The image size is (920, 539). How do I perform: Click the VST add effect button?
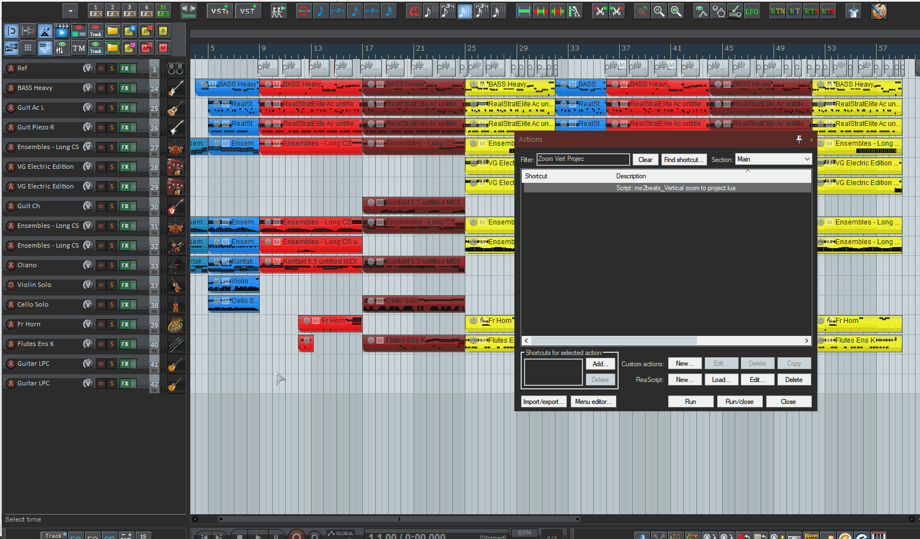click(x=248, y=11)
